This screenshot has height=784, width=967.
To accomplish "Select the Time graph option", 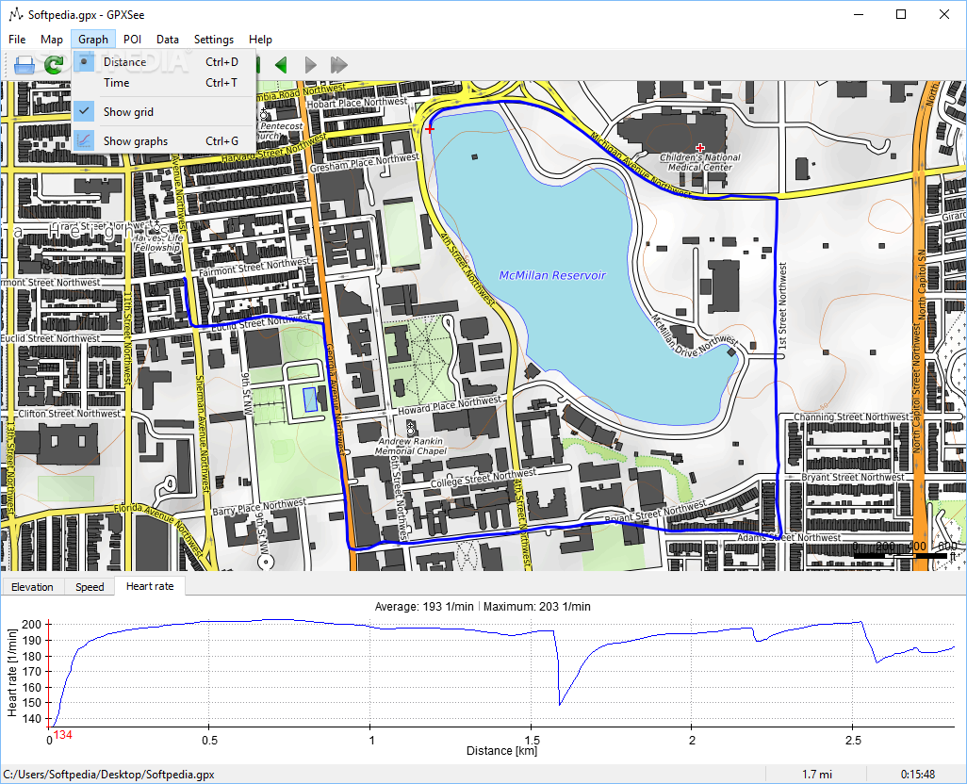I will [163, 83].
